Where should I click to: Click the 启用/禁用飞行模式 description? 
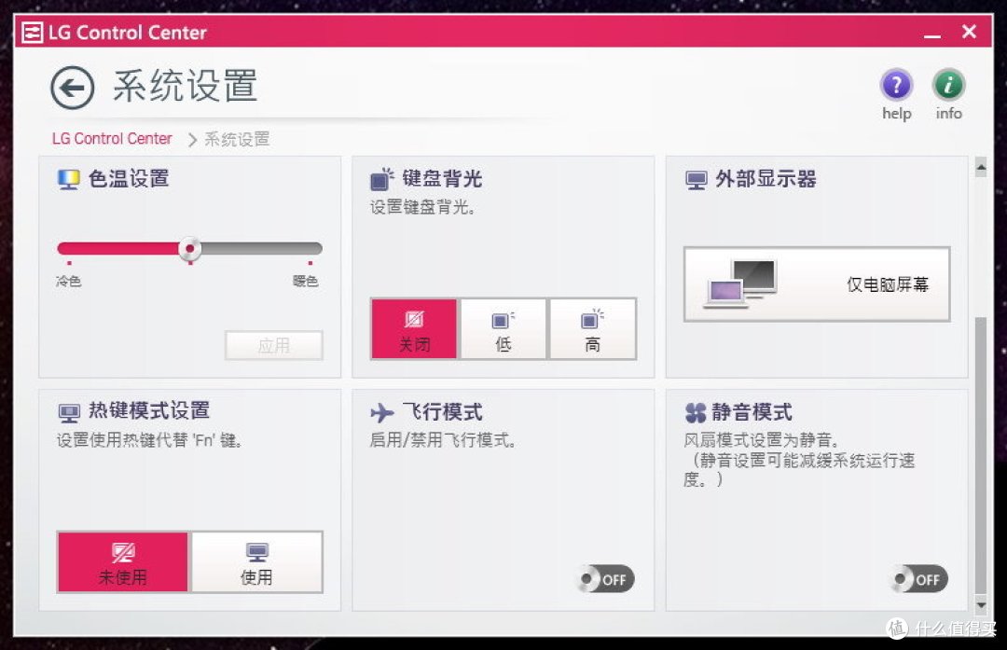tap(443, 440)
